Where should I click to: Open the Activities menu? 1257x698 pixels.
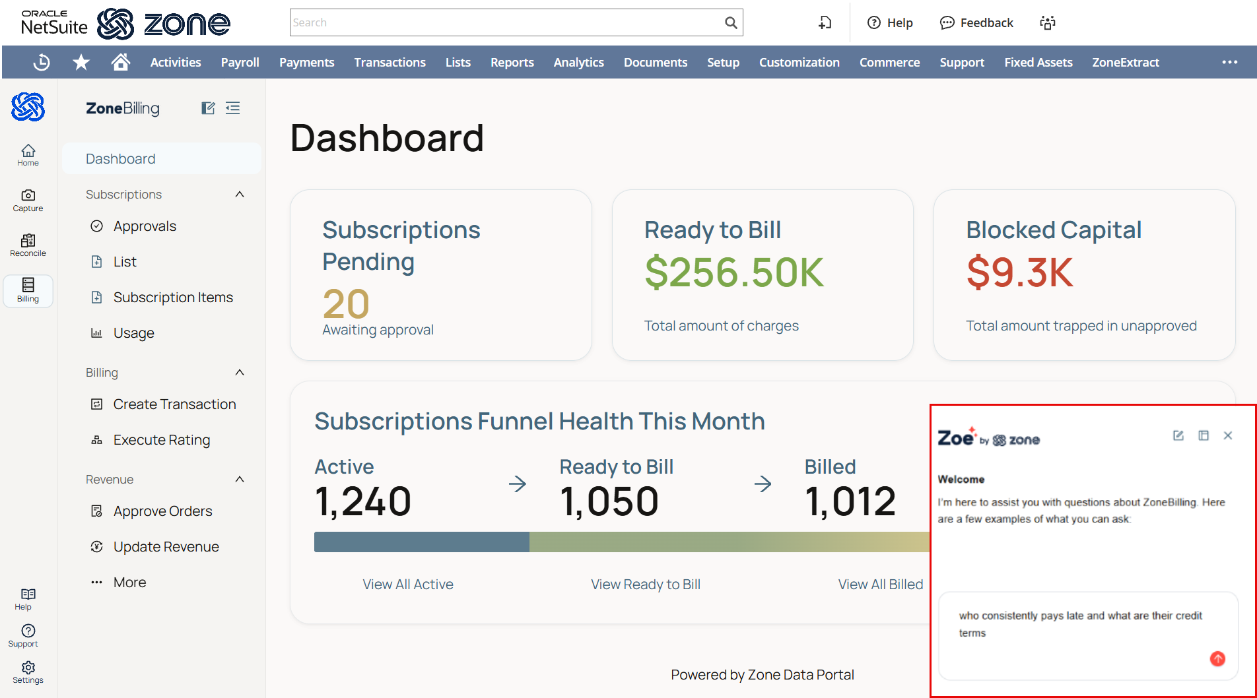pos(176,62)
